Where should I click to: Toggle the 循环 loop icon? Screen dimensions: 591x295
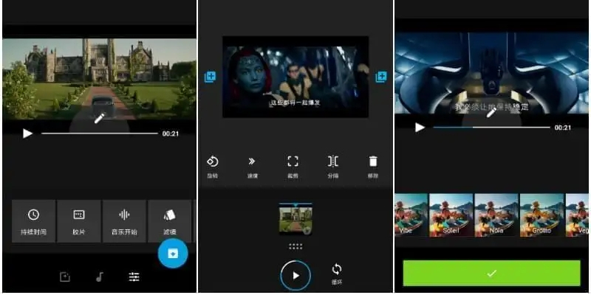pos(337,274)
